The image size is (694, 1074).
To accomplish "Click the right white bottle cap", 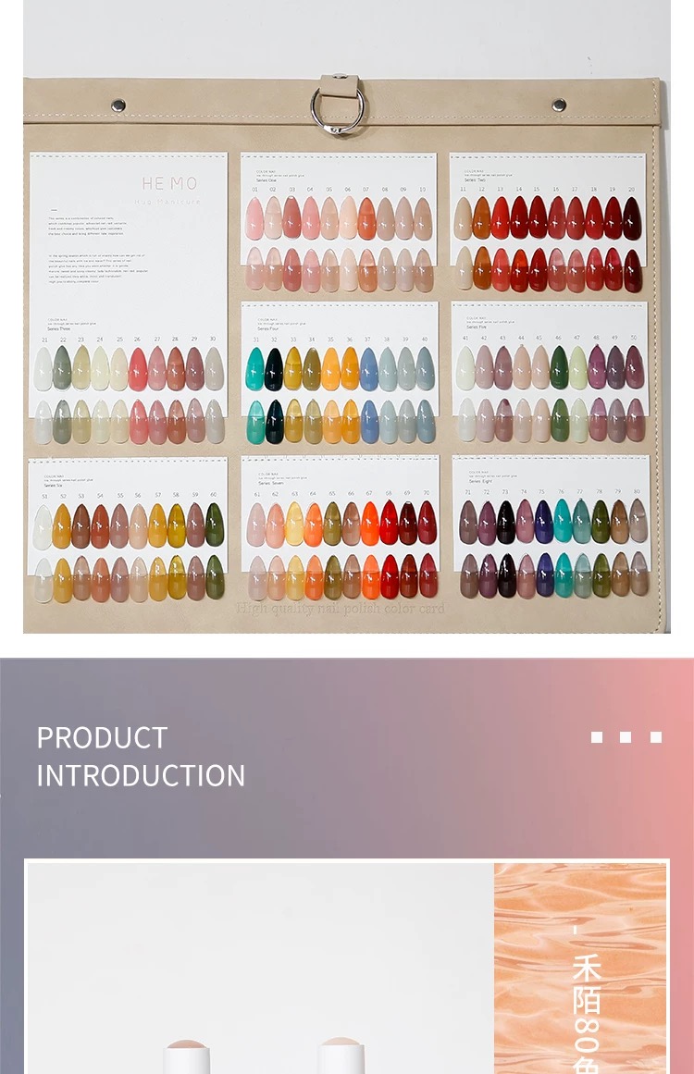I will (341, 1055).
